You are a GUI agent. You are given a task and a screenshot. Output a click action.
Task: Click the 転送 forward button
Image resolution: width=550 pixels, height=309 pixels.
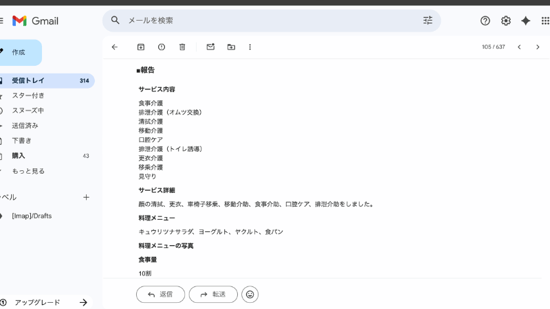pos(213,294)
